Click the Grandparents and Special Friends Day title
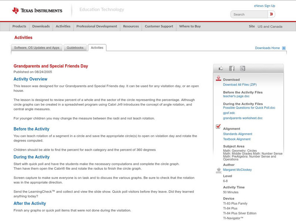Viewport: 296px width, 221px height. (51, 66)
